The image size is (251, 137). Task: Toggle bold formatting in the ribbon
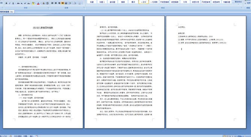tap(6, 3)
